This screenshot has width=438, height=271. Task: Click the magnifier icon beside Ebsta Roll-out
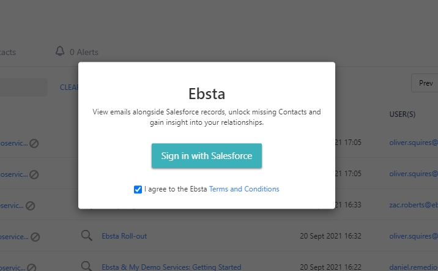click(87, 236)
